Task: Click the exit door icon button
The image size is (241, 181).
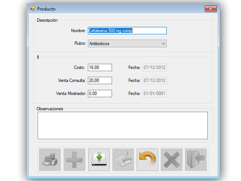Action: tap(196, 160)
